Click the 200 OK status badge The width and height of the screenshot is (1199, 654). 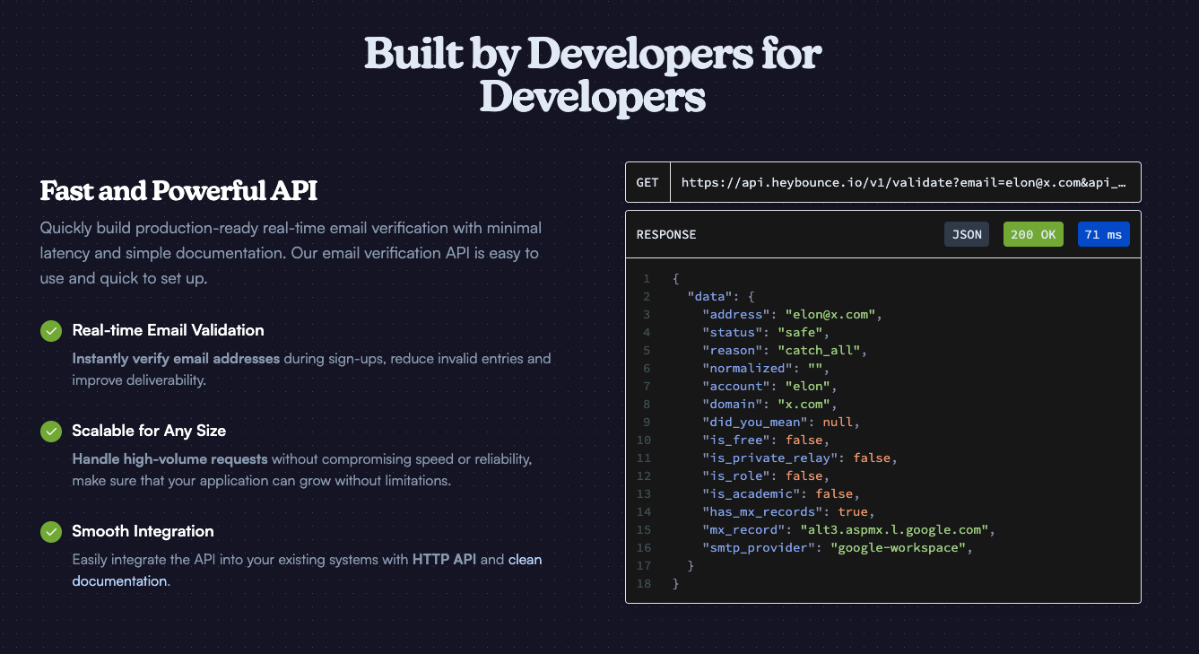tap(1034, 235)
